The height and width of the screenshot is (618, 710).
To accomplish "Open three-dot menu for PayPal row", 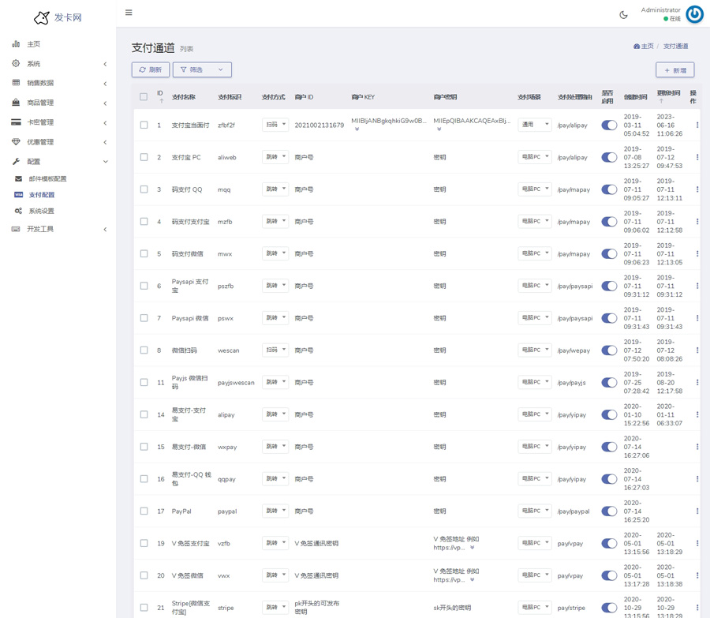I will (x=697, y=511).
